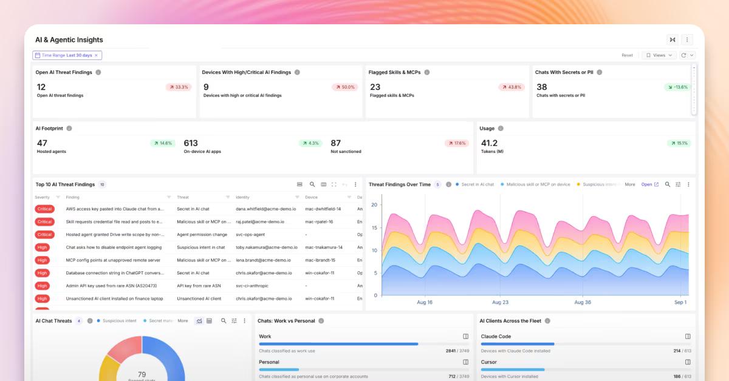Viewport: 729px width, 381px height.
Task: Open filter settings of Threat Findings Over Time
Action: coord(678,184)
